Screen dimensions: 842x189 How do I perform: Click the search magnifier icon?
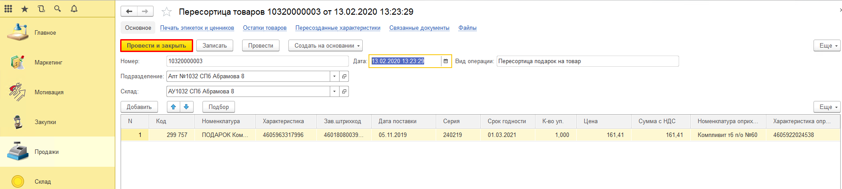(x=57, y=9)
